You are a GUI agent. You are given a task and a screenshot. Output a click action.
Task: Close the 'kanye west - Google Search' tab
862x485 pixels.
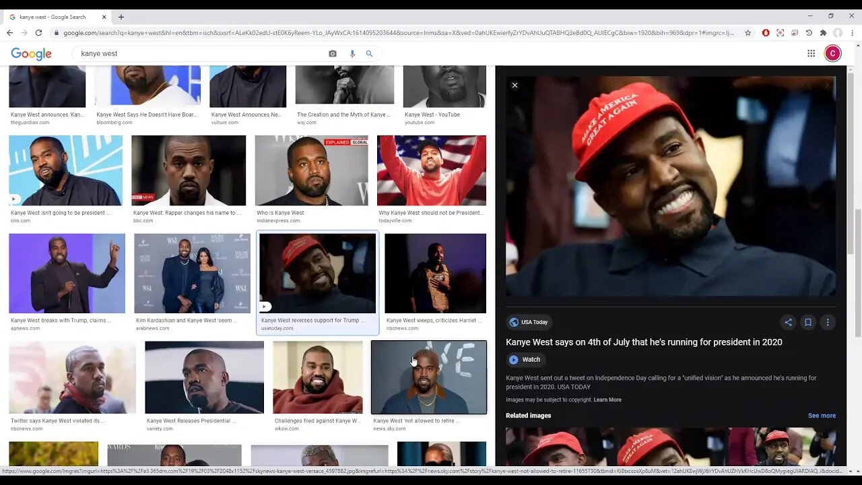[104, 17]
